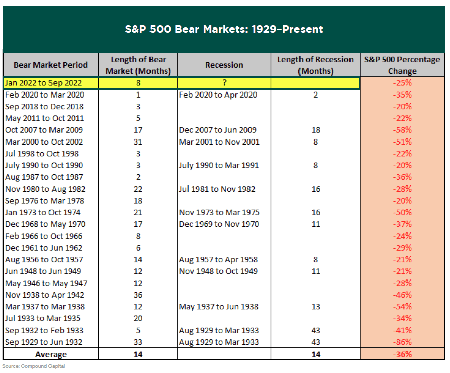Click the 'S&P 500 Bear Markets: 1929–Present' title
The width and height of the screenshot is (450, 373).
[224, 29]
